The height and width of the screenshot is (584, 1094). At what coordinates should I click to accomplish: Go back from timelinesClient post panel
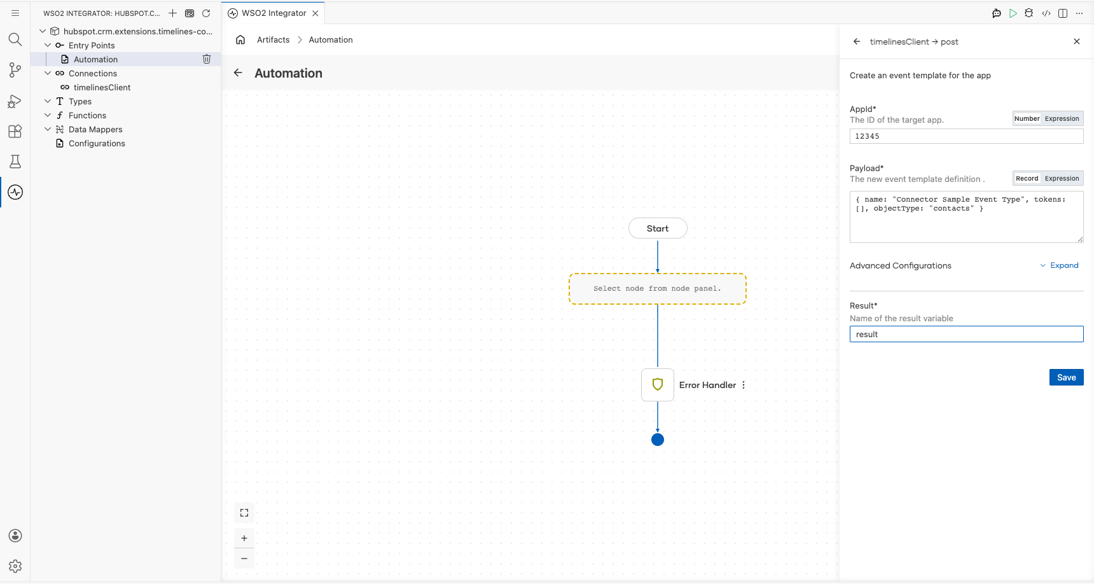857,41
